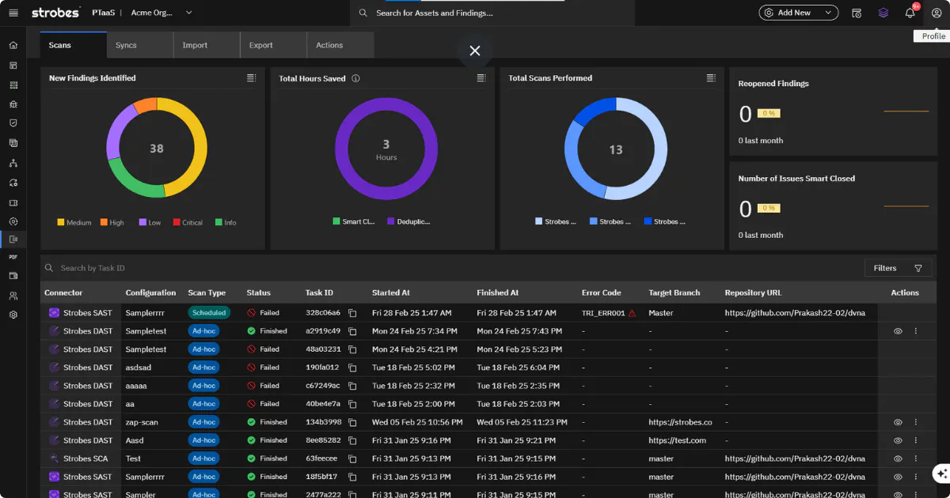This screenshot has width=950, height=498.
Task: Open Total Scans Performed chart menu
Action: (x=711, y=78)
